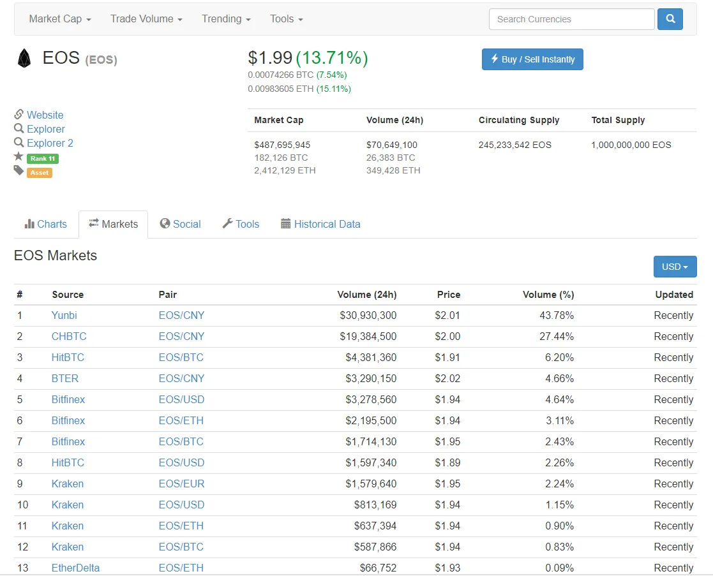Image resolution: width=713 pixels, height=576 pixels.
Task: Focus the Search Currencies input field
Action: [571, 19]
